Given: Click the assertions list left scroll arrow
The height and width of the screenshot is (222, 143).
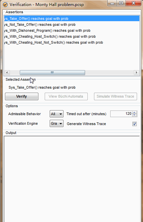Looking at the screenshot, I should 7,73.
